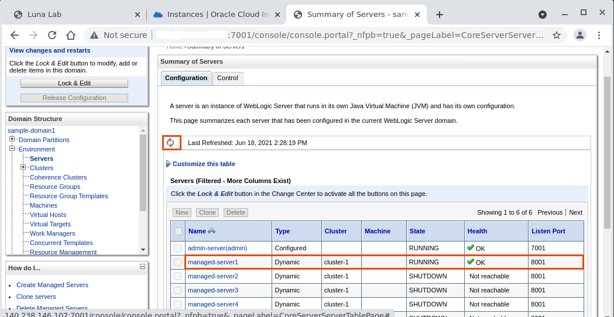Open the admin-server(admin) link
The width and height of the screenshot is (614, 317).
coord(218,248)
